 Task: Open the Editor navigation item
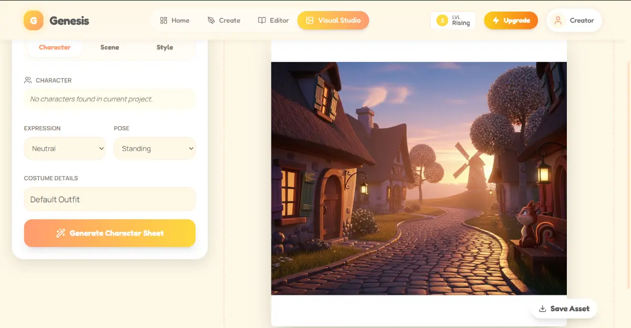tap(273, 20)
